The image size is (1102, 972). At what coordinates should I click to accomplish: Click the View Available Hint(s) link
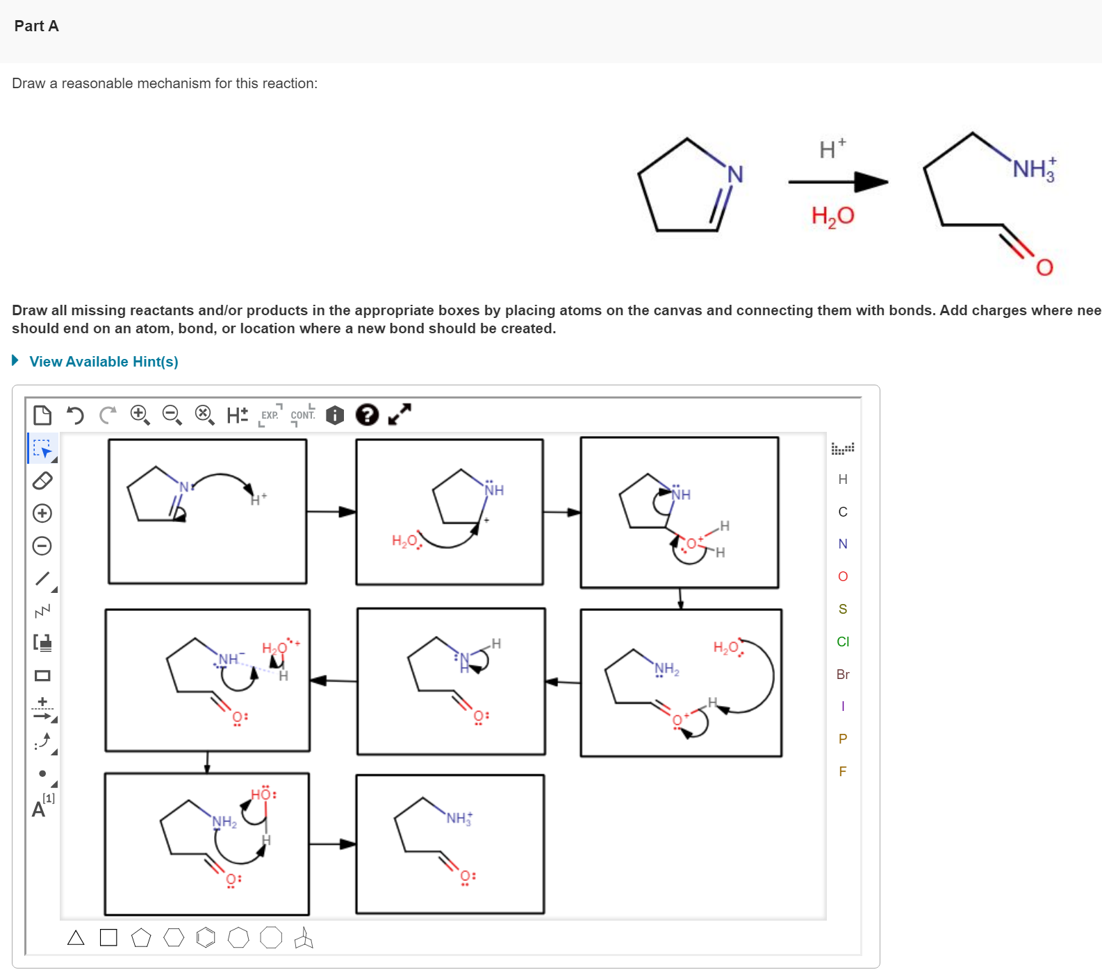click(104, 362)
